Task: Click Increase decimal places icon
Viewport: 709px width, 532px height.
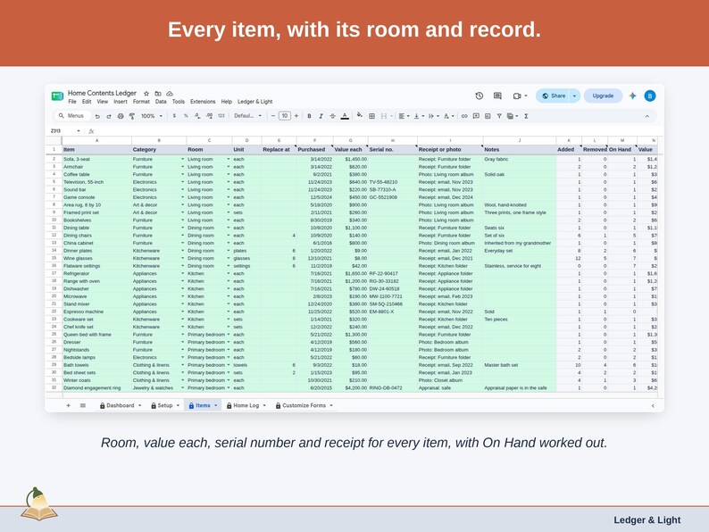Action: 209,116
